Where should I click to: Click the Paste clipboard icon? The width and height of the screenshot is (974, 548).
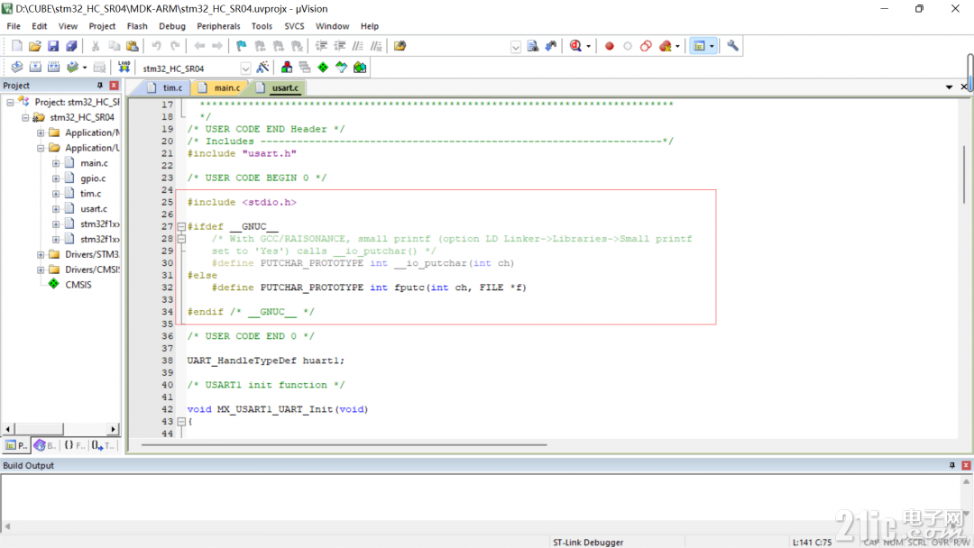click(133, 46)
